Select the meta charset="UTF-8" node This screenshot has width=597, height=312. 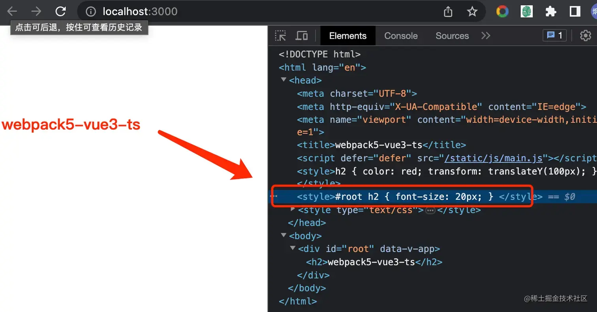point(357,94)
